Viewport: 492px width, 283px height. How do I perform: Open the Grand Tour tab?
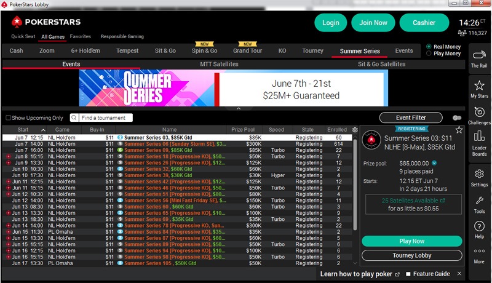[x=247, y=50]
